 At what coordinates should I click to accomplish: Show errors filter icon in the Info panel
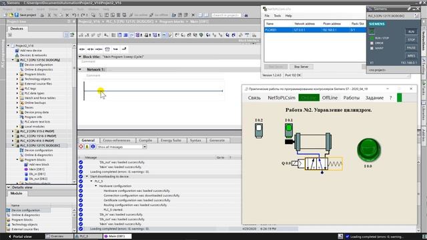81,147
